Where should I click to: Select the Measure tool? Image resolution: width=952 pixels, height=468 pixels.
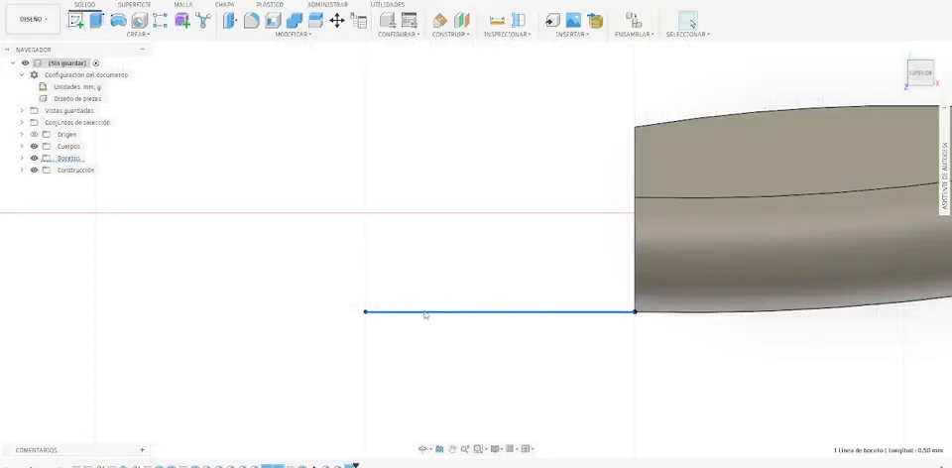coord(497,21)
